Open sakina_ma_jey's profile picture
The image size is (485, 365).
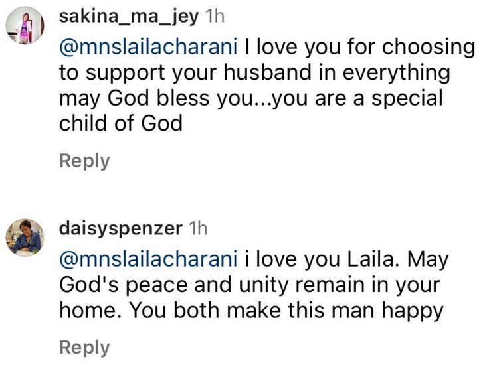click(25, 25)
